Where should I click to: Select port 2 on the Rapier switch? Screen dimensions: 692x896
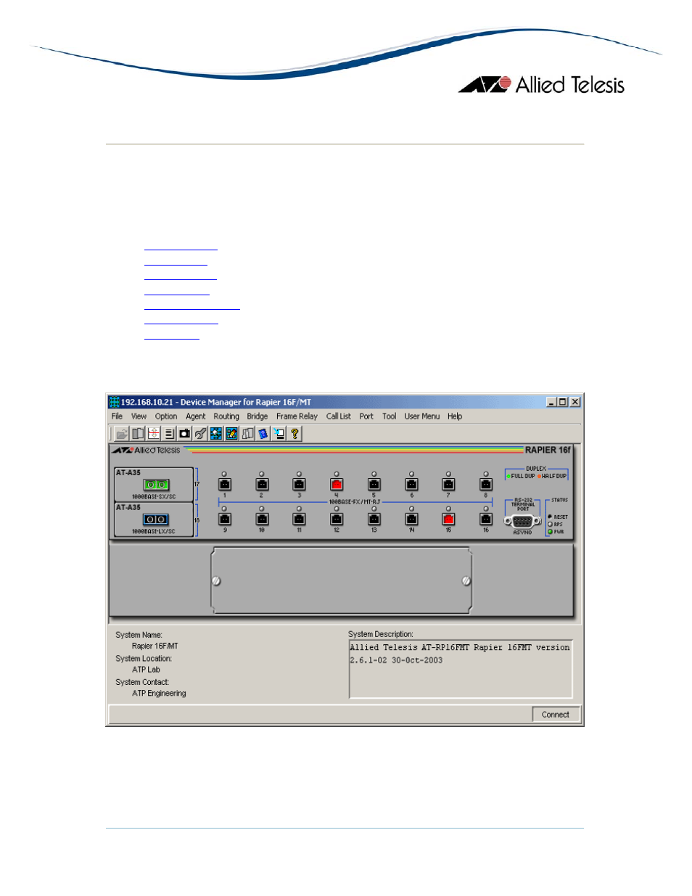pos(262,484)
